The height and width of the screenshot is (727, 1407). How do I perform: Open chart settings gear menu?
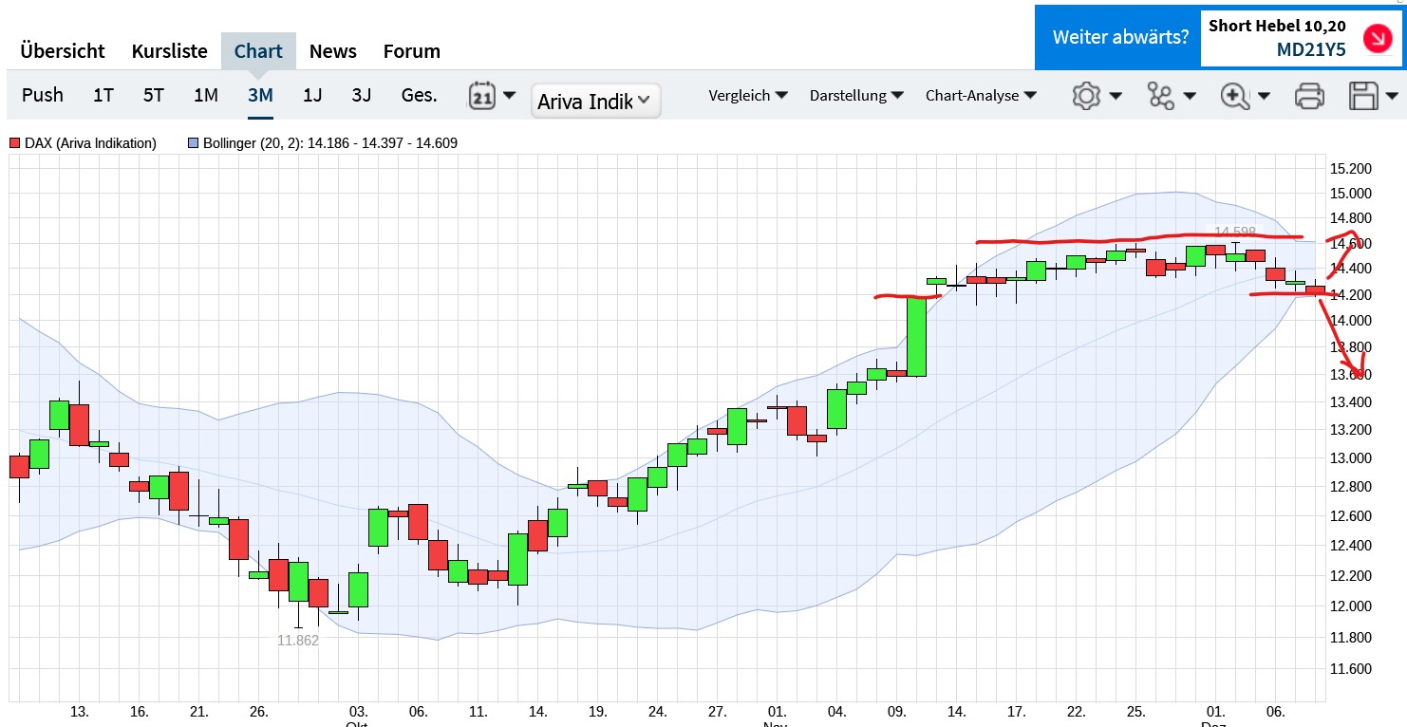[x=1086, y=96]
